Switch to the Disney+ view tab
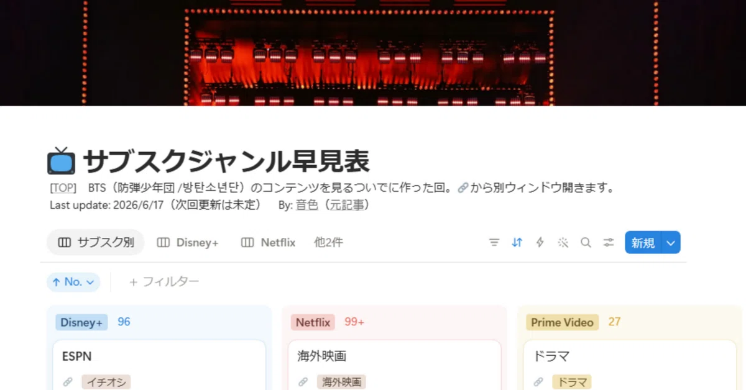 pos(188,243)
